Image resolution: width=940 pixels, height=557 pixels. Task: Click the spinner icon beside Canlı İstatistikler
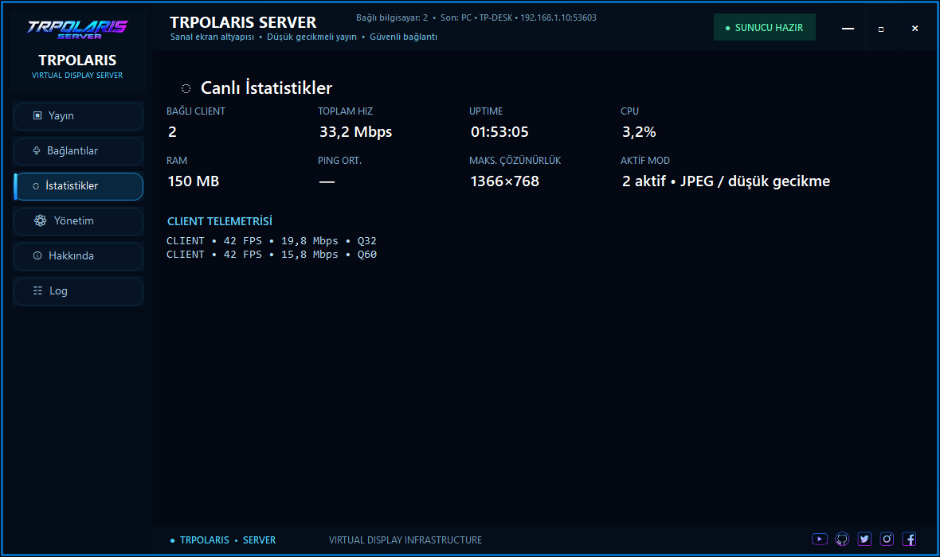(186, 88)
